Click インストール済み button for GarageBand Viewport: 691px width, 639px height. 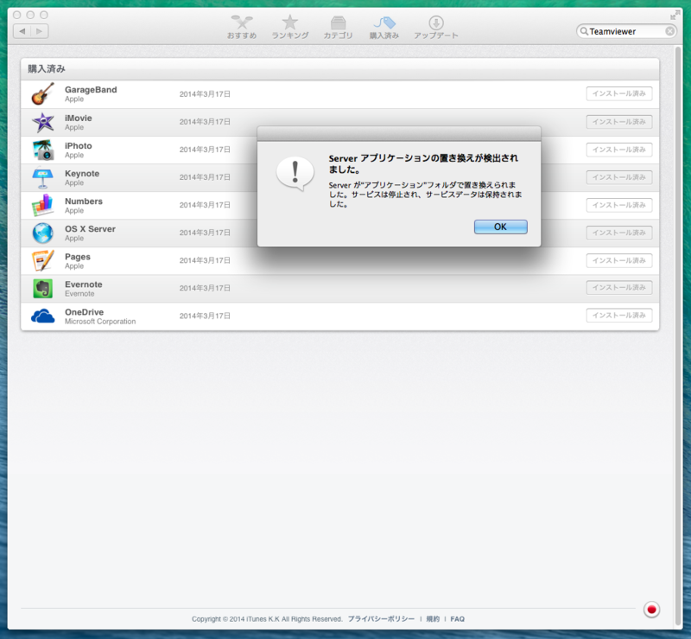619,93
